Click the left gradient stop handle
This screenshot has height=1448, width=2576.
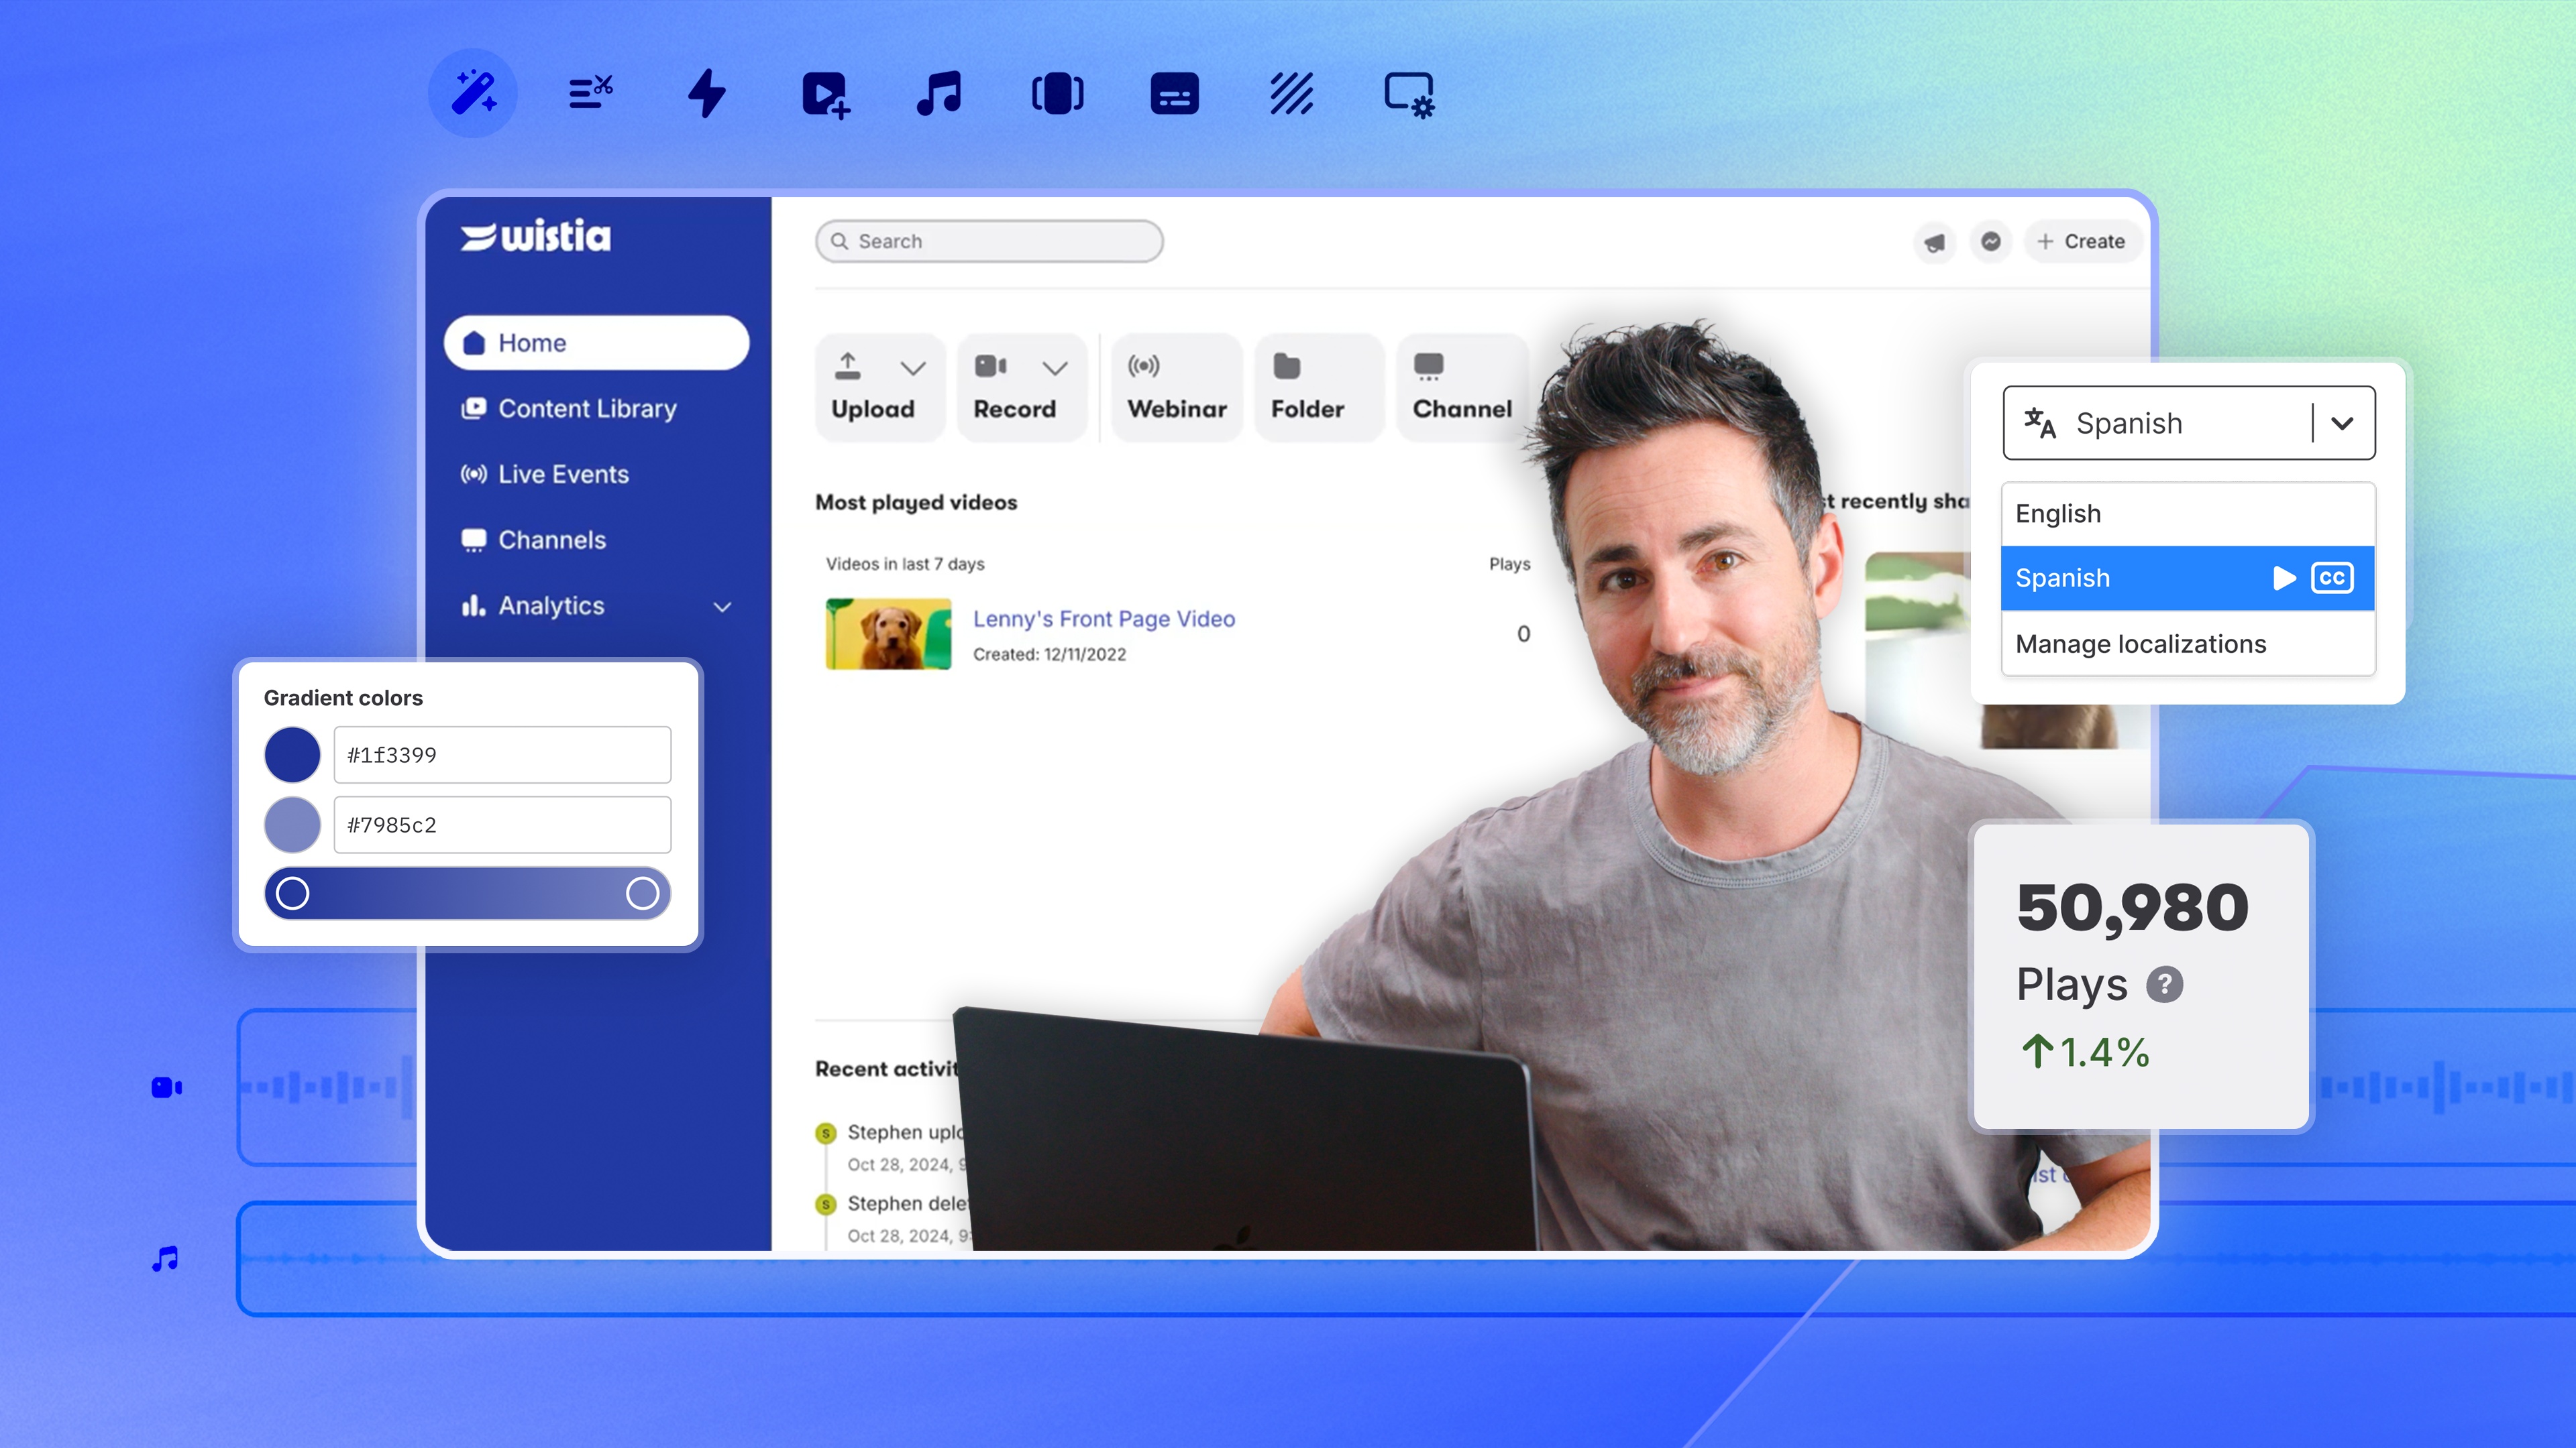point(292,892)
